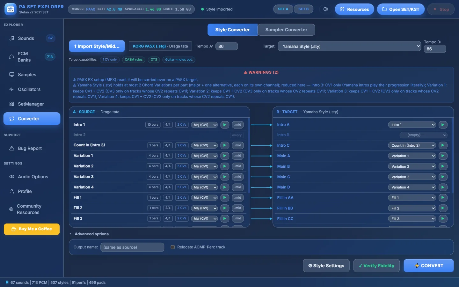The width and height of the screenshot is (459, 287).
Task: Export Intro 1 as .mid
Action: click(238, 125)
